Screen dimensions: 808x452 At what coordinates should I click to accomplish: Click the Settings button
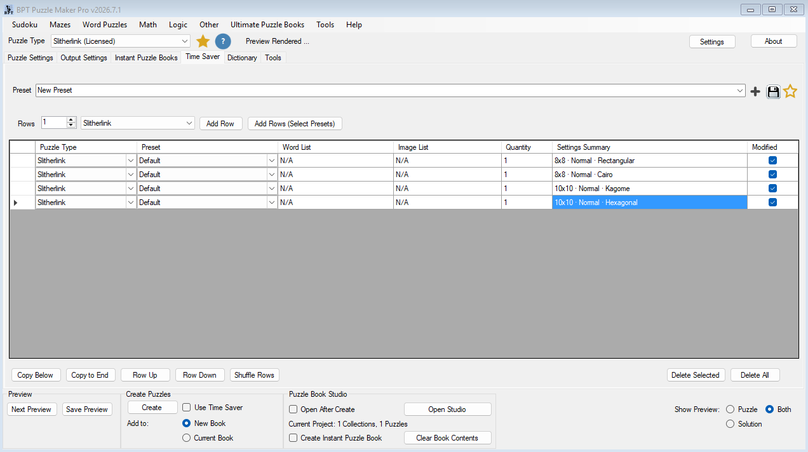coord(712,41)
